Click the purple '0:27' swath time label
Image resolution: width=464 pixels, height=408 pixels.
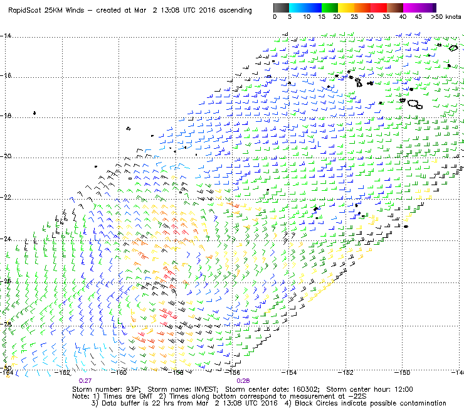[x=85, y=381]
